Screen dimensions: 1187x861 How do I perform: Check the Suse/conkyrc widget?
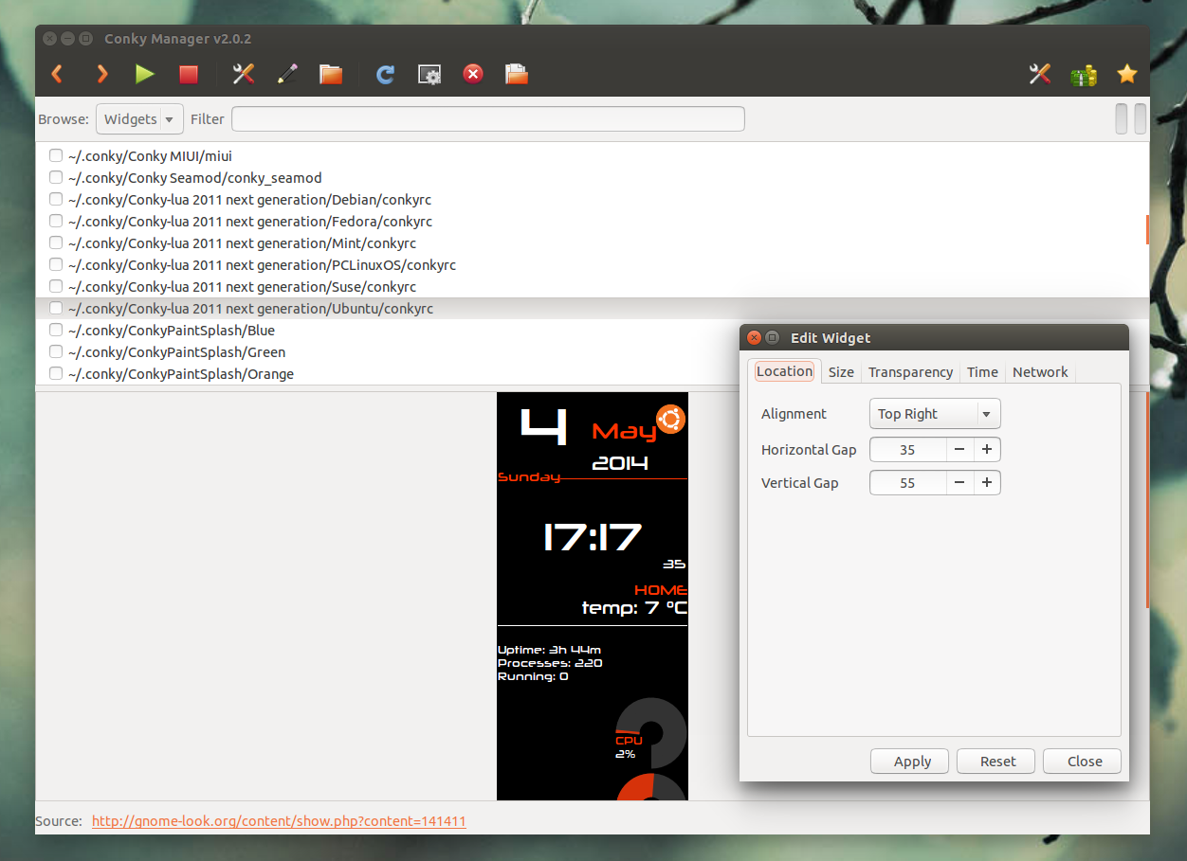[x=56, y=286]
